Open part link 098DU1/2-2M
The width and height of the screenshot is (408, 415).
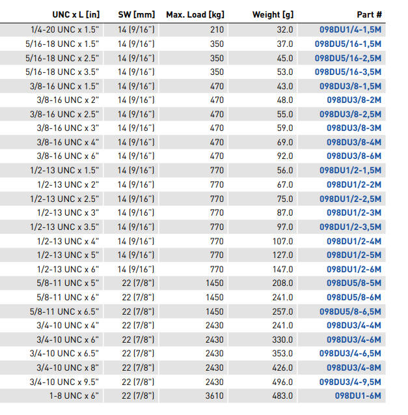(353, 185)
